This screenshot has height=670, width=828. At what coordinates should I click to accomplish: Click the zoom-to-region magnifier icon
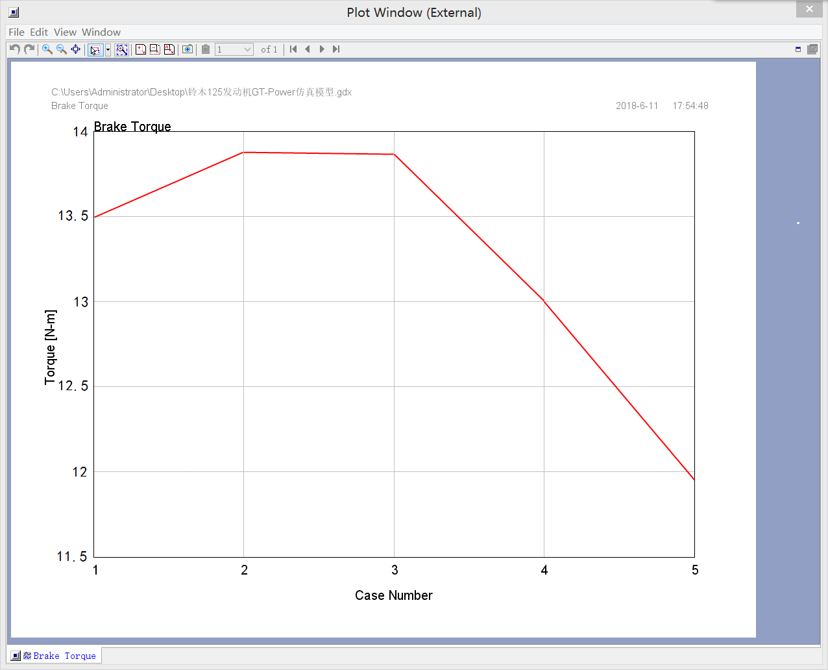[121, 50]
